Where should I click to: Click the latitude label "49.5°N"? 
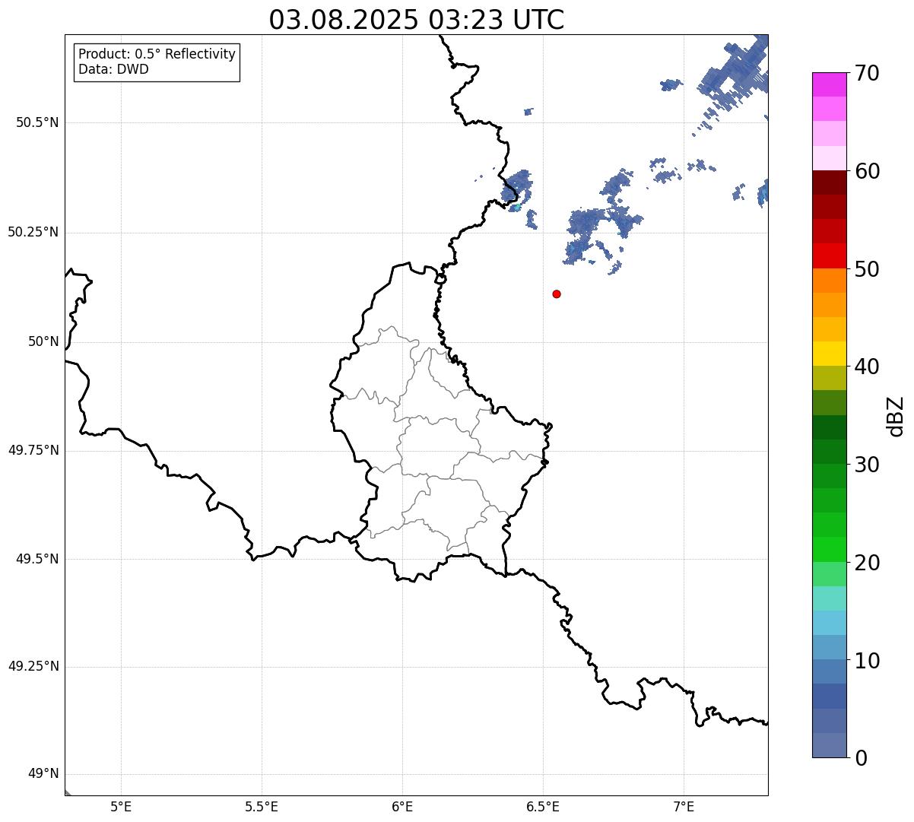pos(37,559)
